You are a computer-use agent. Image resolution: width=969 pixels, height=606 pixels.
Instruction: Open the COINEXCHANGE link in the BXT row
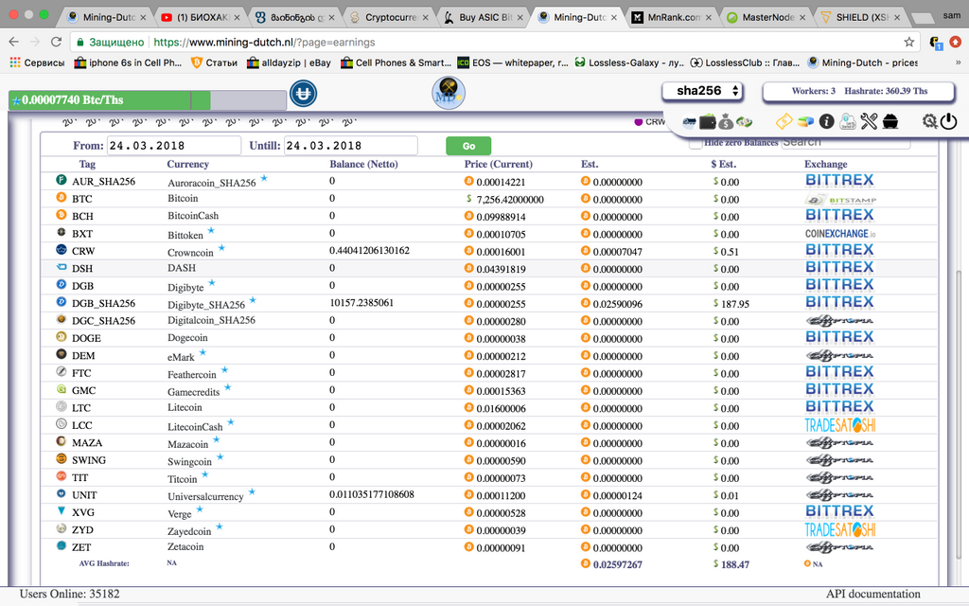tap(840, 234)
